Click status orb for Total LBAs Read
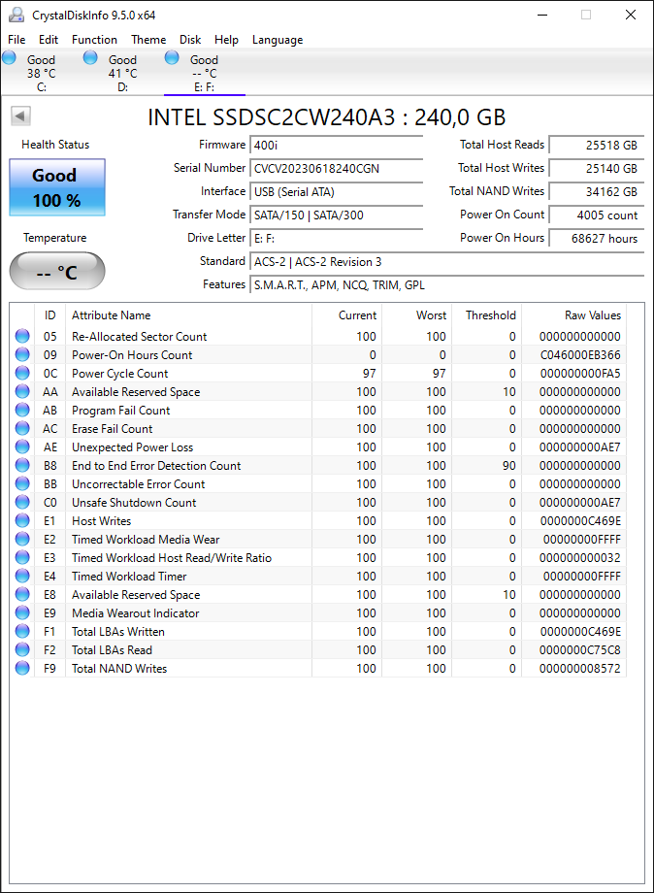Screen dimensions: 654x893 coord(22,649)
